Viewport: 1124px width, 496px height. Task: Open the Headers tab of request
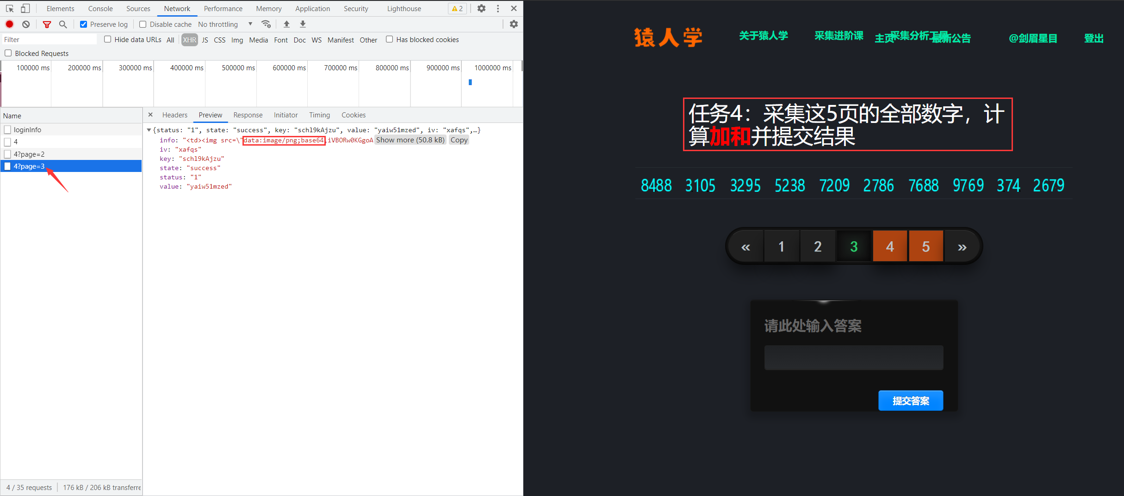point(174,115)
